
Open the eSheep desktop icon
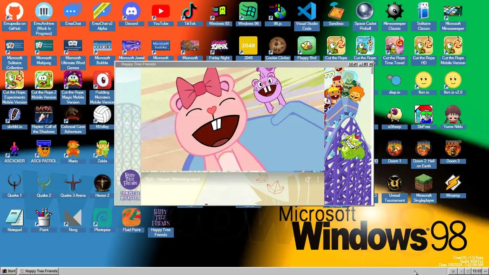[x=395, y=117]
